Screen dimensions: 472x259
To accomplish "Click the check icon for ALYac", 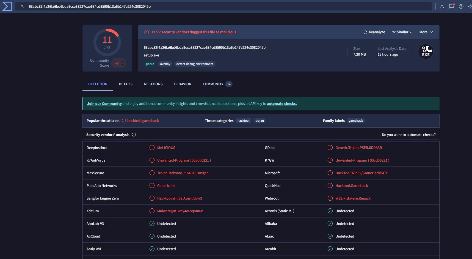I will point(330,236).
